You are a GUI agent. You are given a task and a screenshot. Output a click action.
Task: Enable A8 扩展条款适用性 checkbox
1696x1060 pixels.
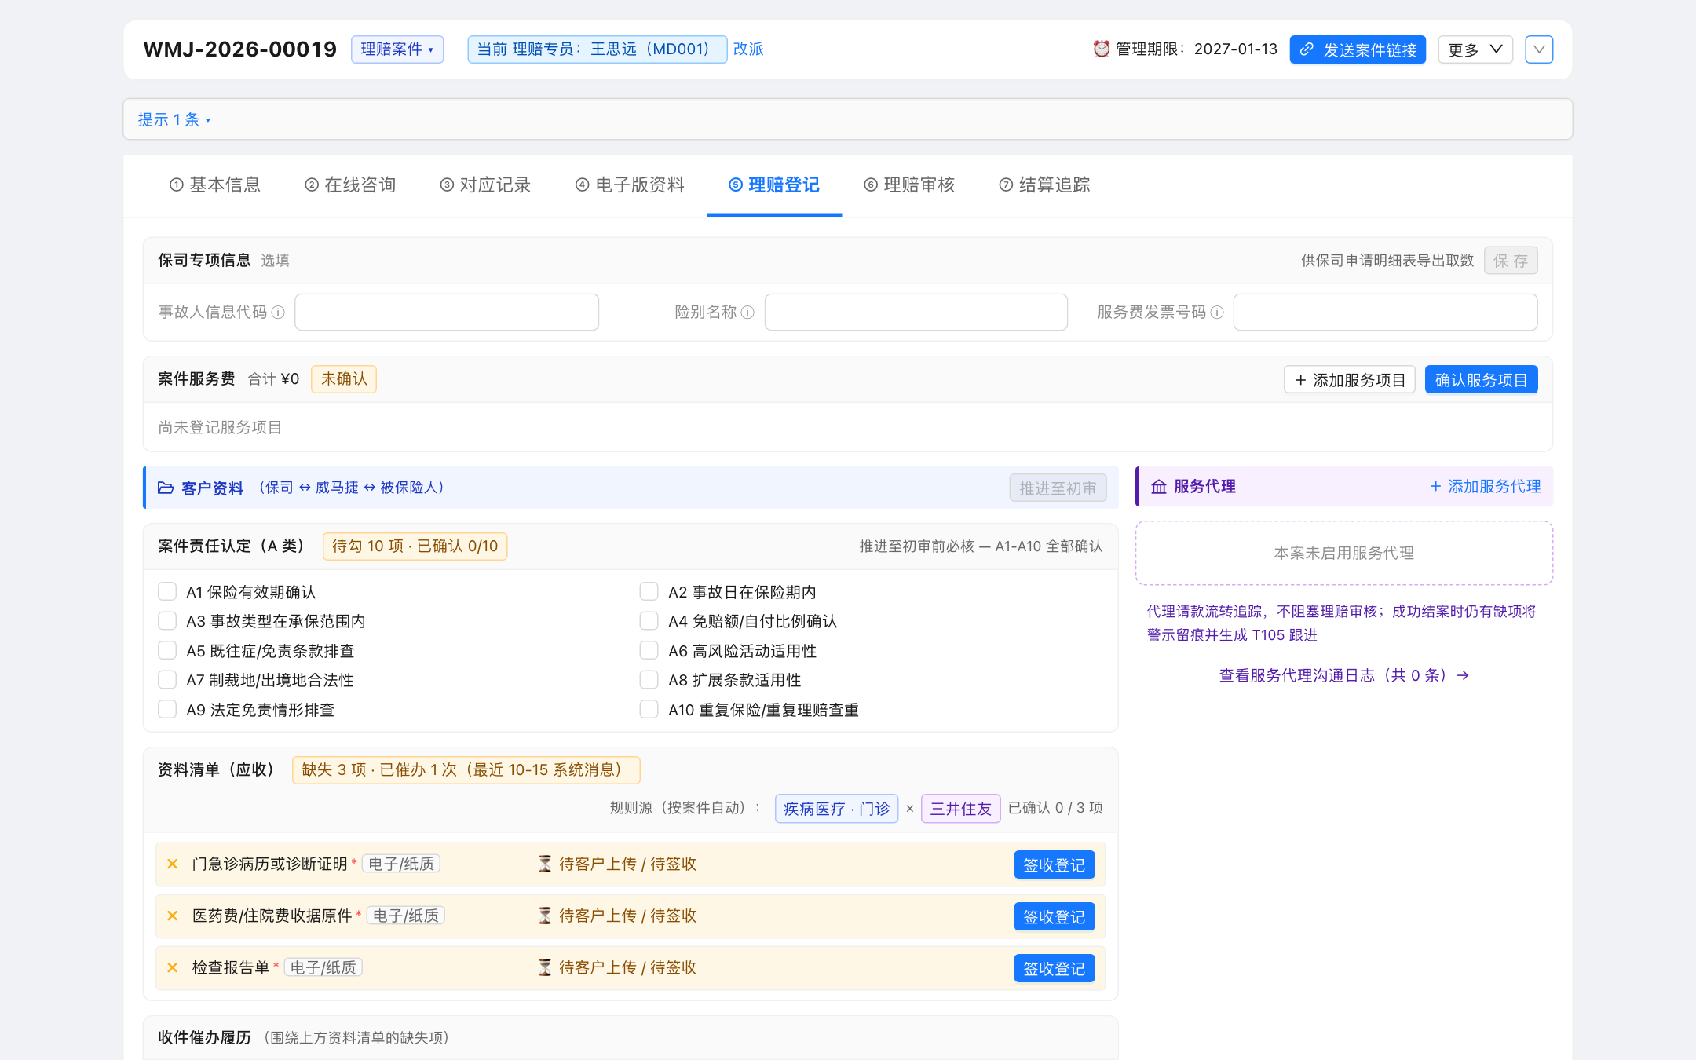[x=649, y=680]
